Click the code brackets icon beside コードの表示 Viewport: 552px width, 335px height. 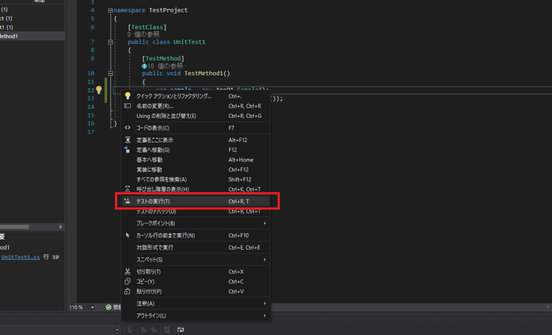click(x=128, y=128)
